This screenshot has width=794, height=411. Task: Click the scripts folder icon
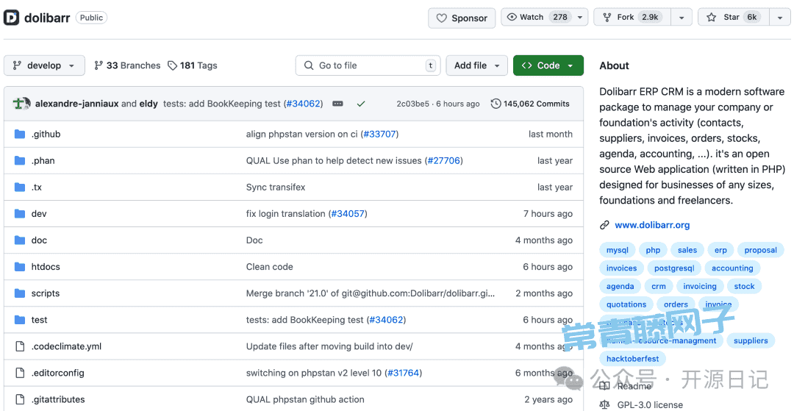pos(20,293)
